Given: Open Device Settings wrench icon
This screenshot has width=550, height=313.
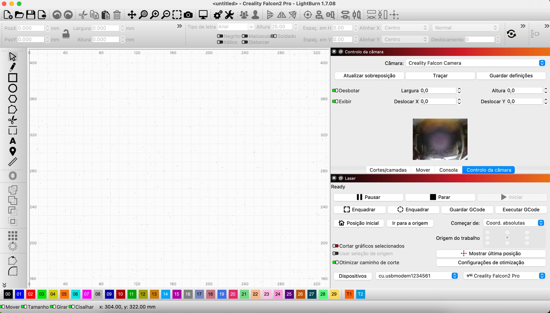Looking at the screenshot, I should (229, 15).
